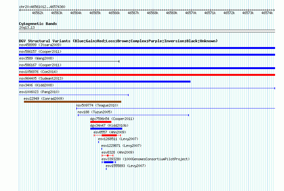The image size is (284, 191).
Task: Select the blue dgv34n47 gain bar
Action: 106,129
